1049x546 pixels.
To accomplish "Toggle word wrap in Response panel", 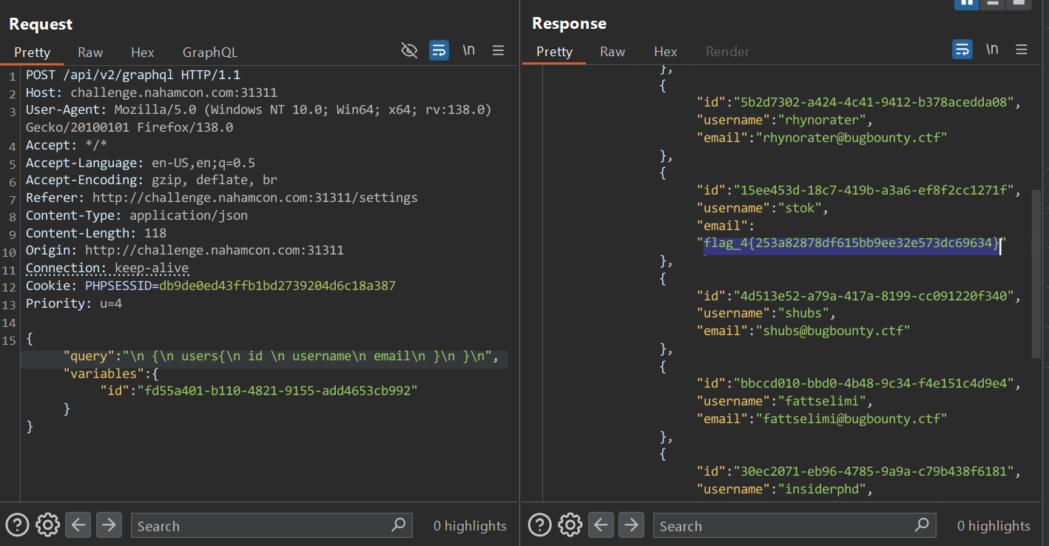I will click(962, 50).
